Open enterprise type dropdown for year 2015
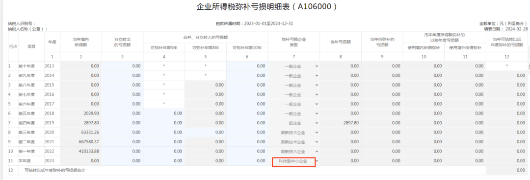Image resolution: width=530 pixels, height=180 pixels. tap(294, 85)
